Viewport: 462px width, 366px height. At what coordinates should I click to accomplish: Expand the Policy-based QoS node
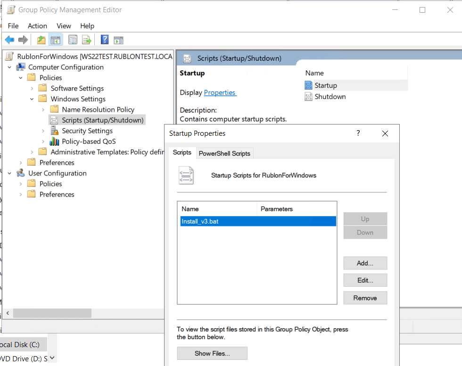coord(43,141)
